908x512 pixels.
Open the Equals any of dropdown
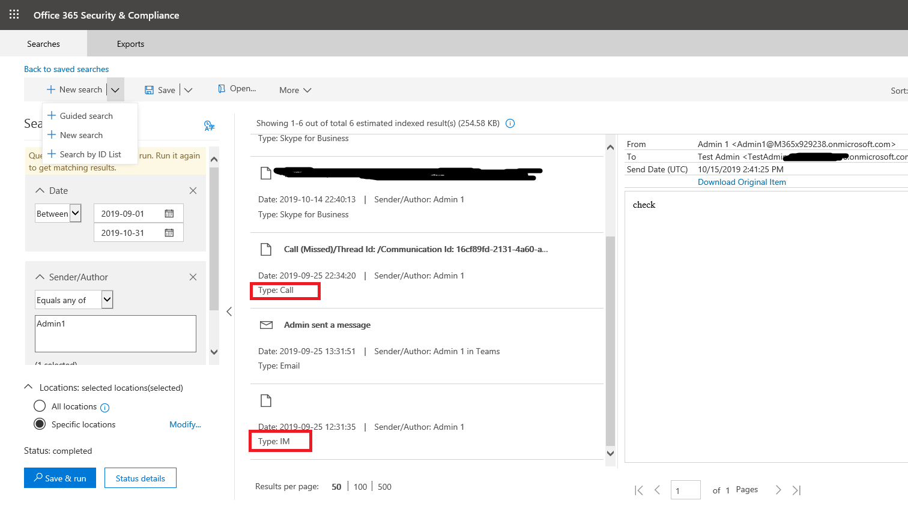coord(74,300)
